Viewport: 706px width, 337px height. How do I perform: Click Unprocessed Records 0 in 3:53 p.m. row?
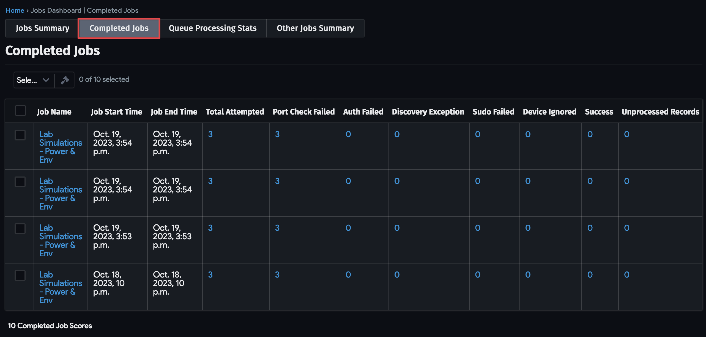tap(627, 228)
